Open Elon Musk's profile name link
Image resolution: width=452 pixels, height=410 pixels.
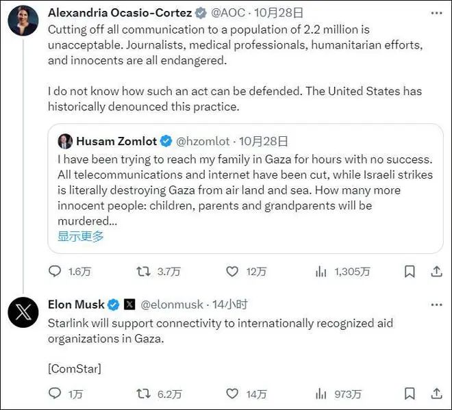(76, 305)
